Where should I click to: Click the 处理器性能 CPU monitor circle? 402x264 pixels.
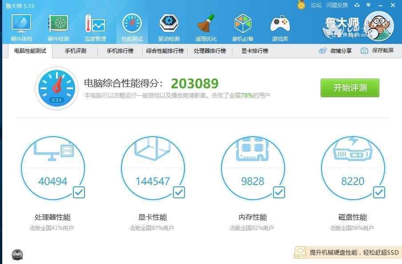pyautogui.click(x=53, y=168)
